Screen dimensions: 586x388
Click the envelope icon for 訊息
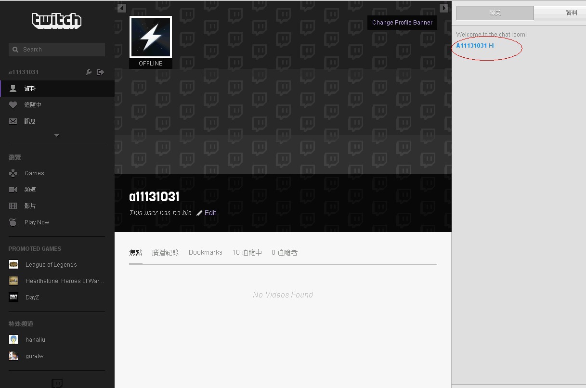click(x=13, y=121)
